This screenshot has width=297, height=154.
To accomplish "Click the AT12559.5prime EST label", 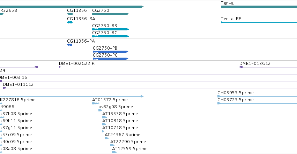I will tap(130, 149).
